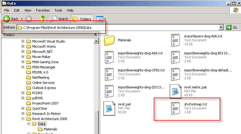The width and height of the screenshot is (241, 134).
Task: Expand the pdf995 folder node
Action: click(23, 98)
